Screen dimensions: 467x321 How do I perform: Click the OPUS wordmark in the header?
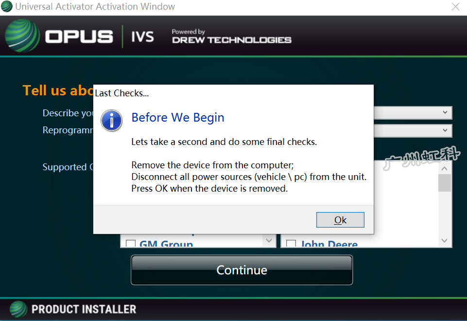(79, 36)
